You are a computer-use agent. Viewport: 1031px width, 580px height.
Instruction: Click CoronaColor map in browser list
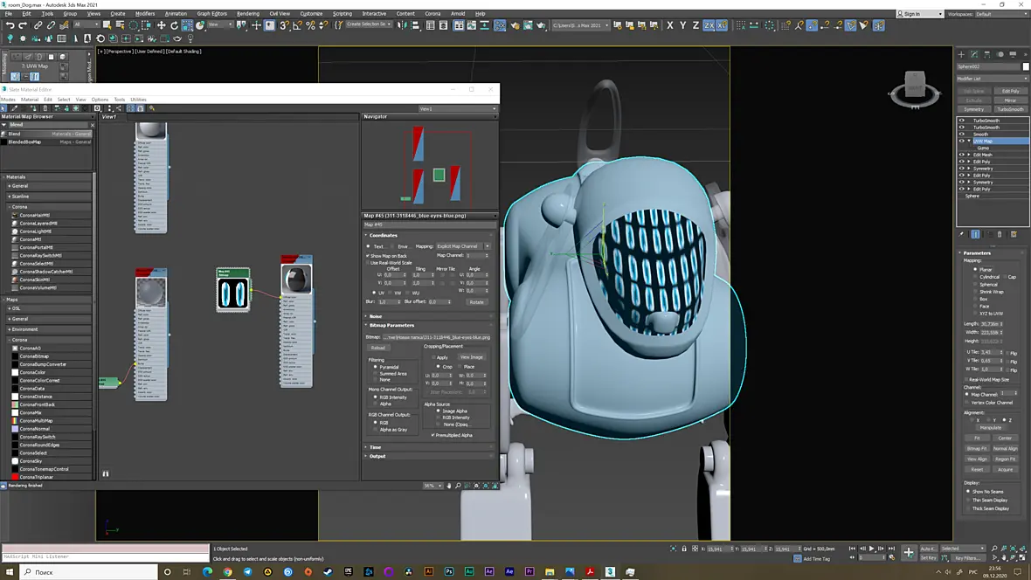(x=33, y=372)
